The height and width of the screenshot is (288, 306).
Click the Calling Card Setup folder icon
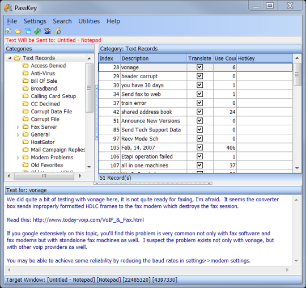coord(25,96)
